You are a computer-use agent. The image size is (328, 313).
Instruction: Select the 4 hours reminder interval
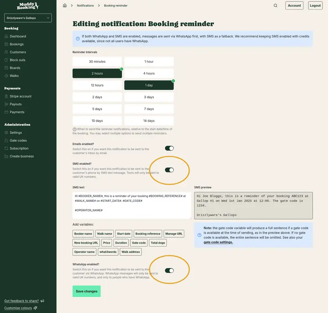point(149,74)
